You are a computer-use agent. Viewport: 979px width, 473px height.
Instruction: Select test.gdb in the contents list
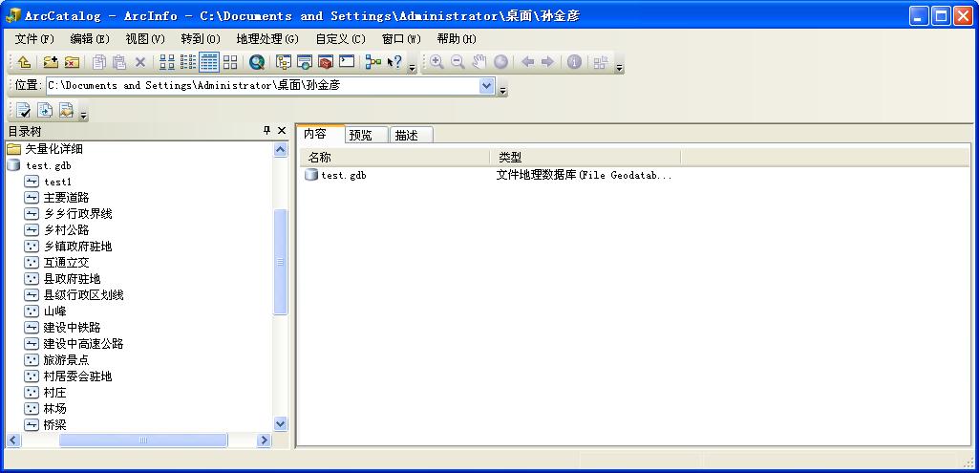(x=336, y=176)
